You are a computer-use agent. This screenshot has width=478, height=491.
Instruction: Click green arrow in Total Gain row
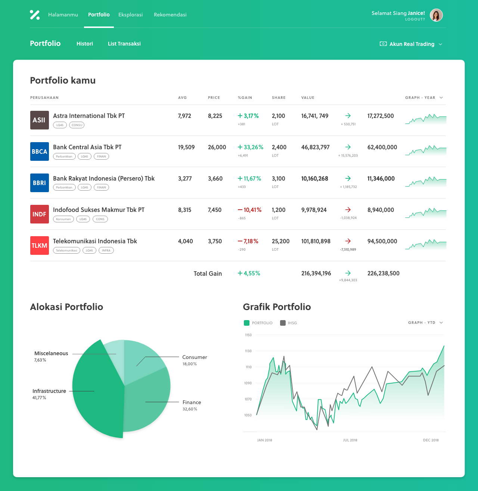tap(348, 273)
